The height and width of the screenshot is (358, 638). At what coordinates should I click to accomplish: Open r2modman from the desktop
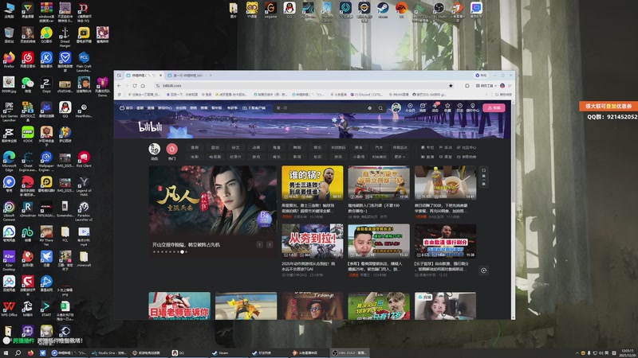point(28,208)
